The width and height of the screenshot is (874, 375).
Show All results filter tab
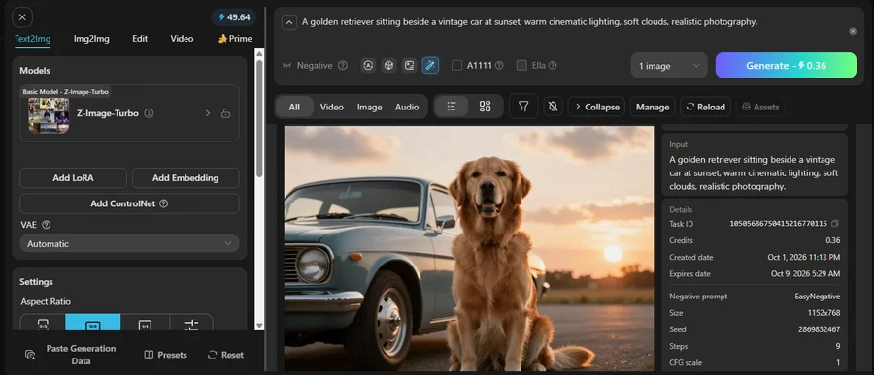[294, 107]
